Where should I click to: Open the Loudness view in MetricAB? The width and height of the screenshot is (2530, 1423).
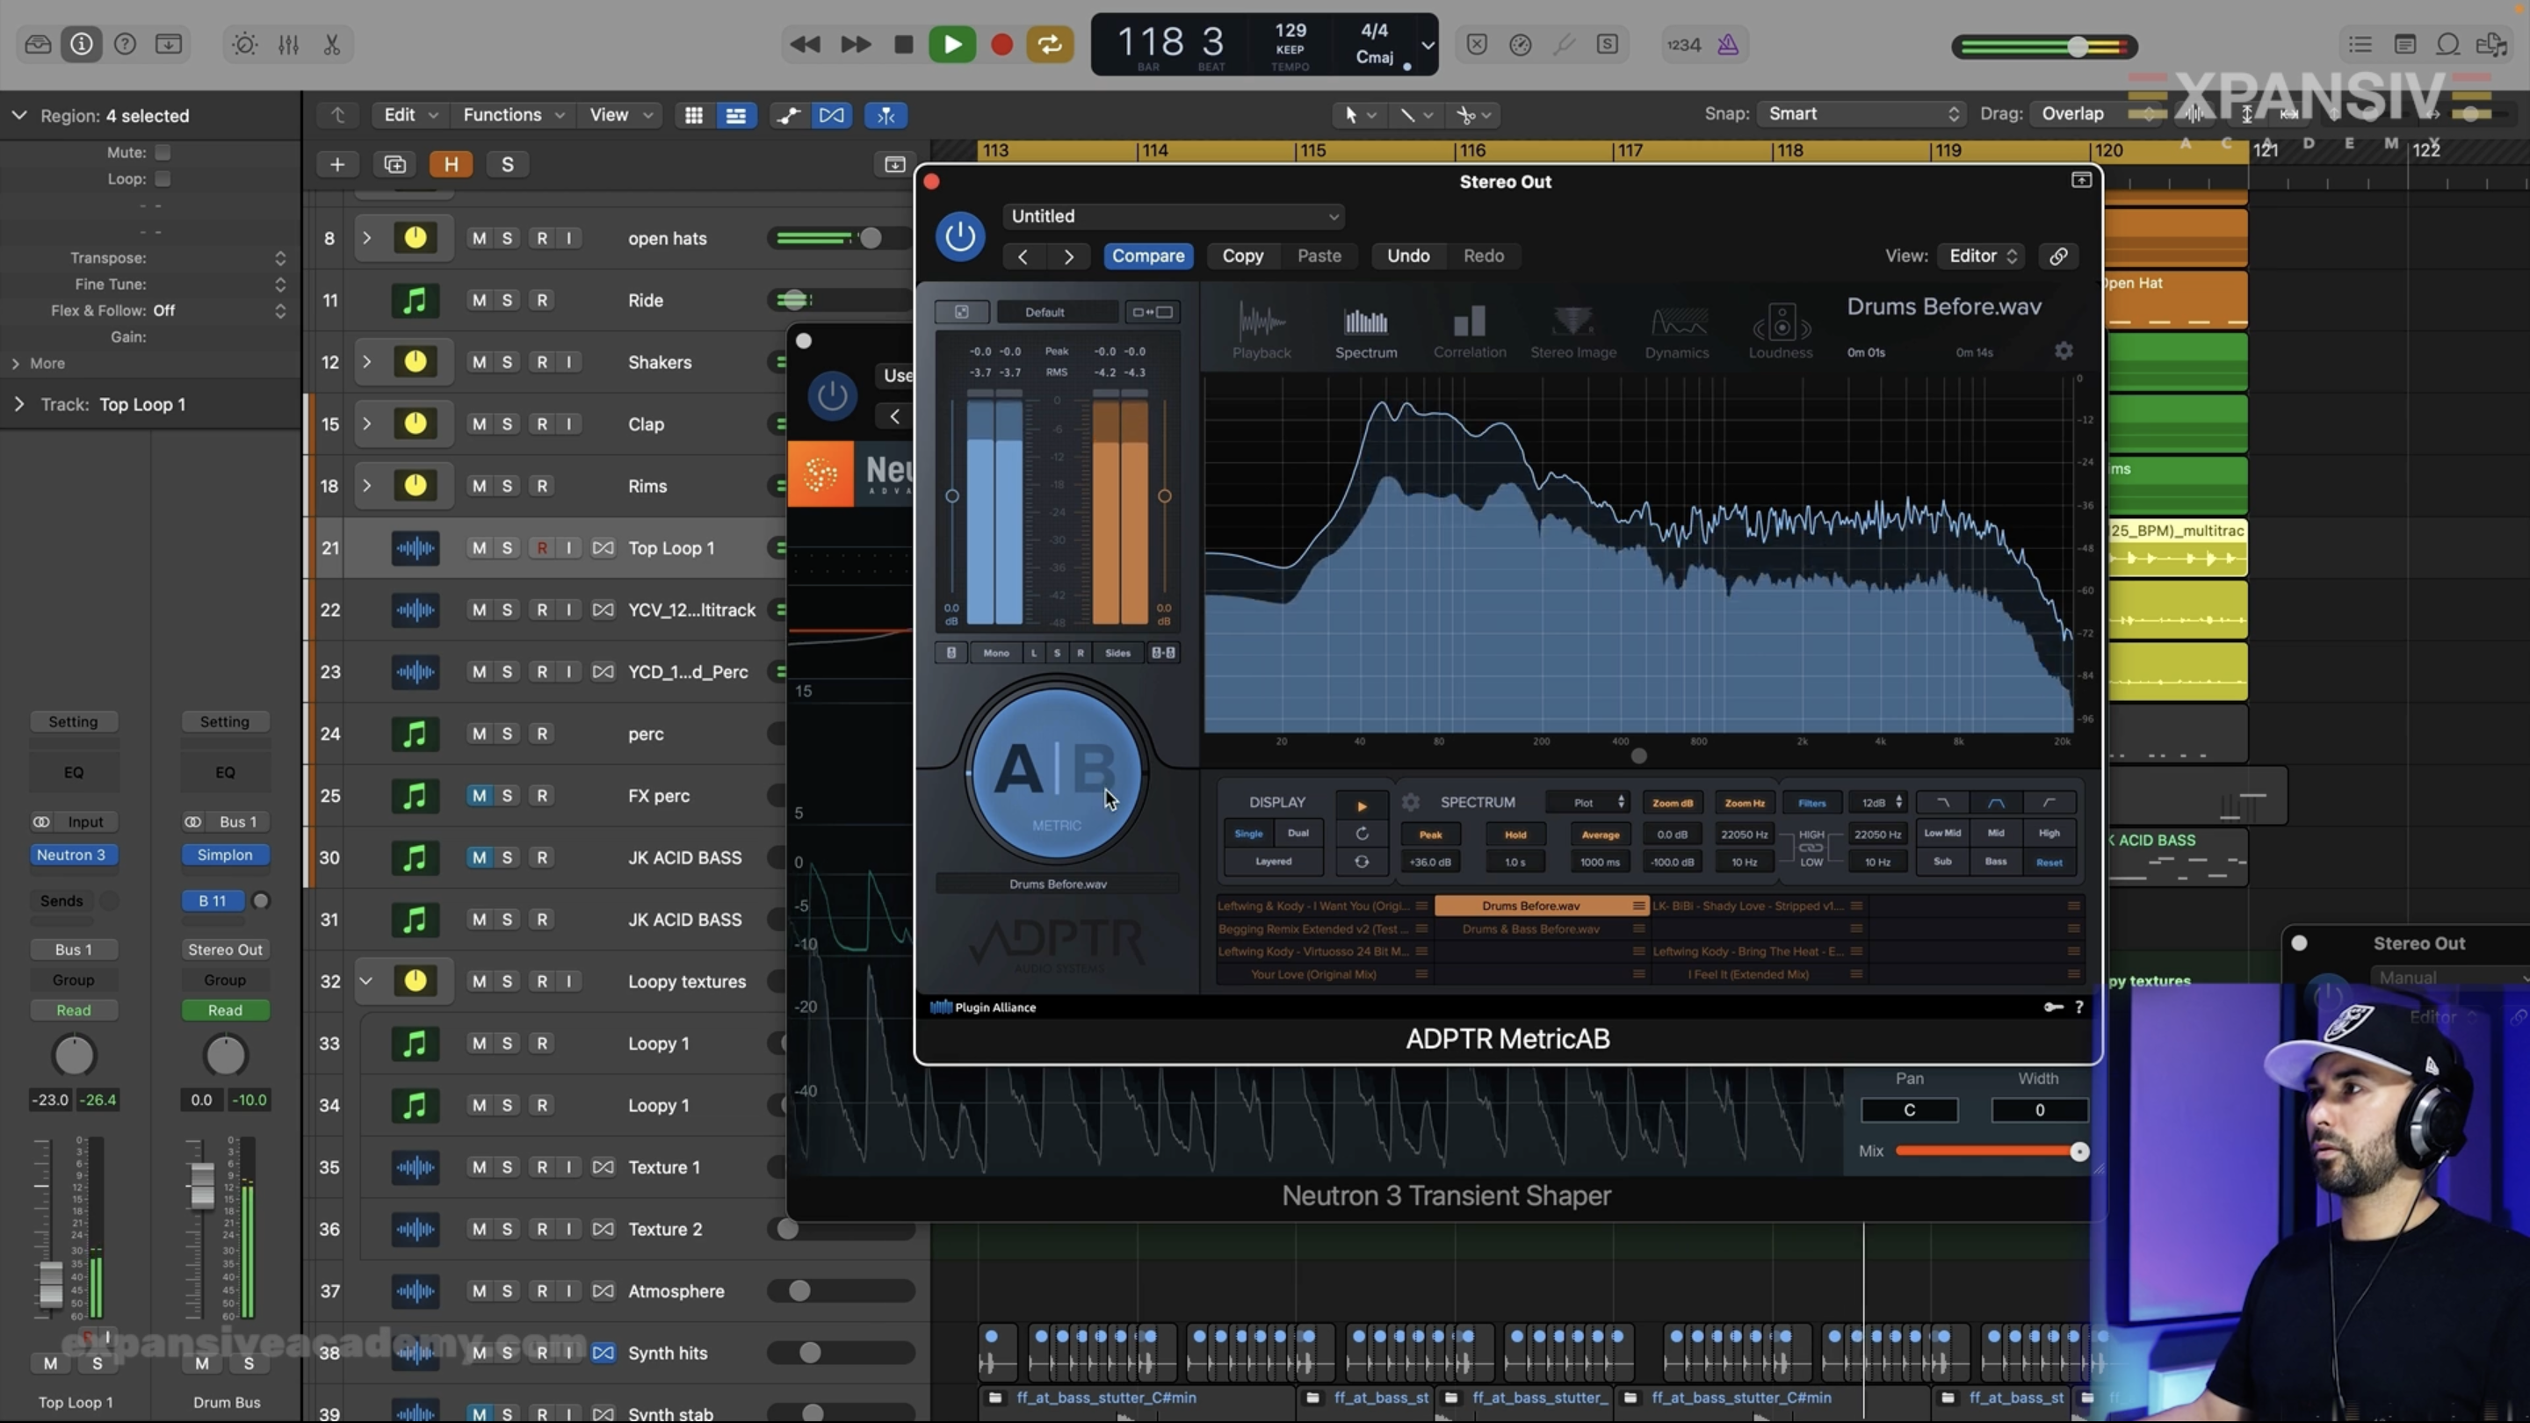point(1781,332)
